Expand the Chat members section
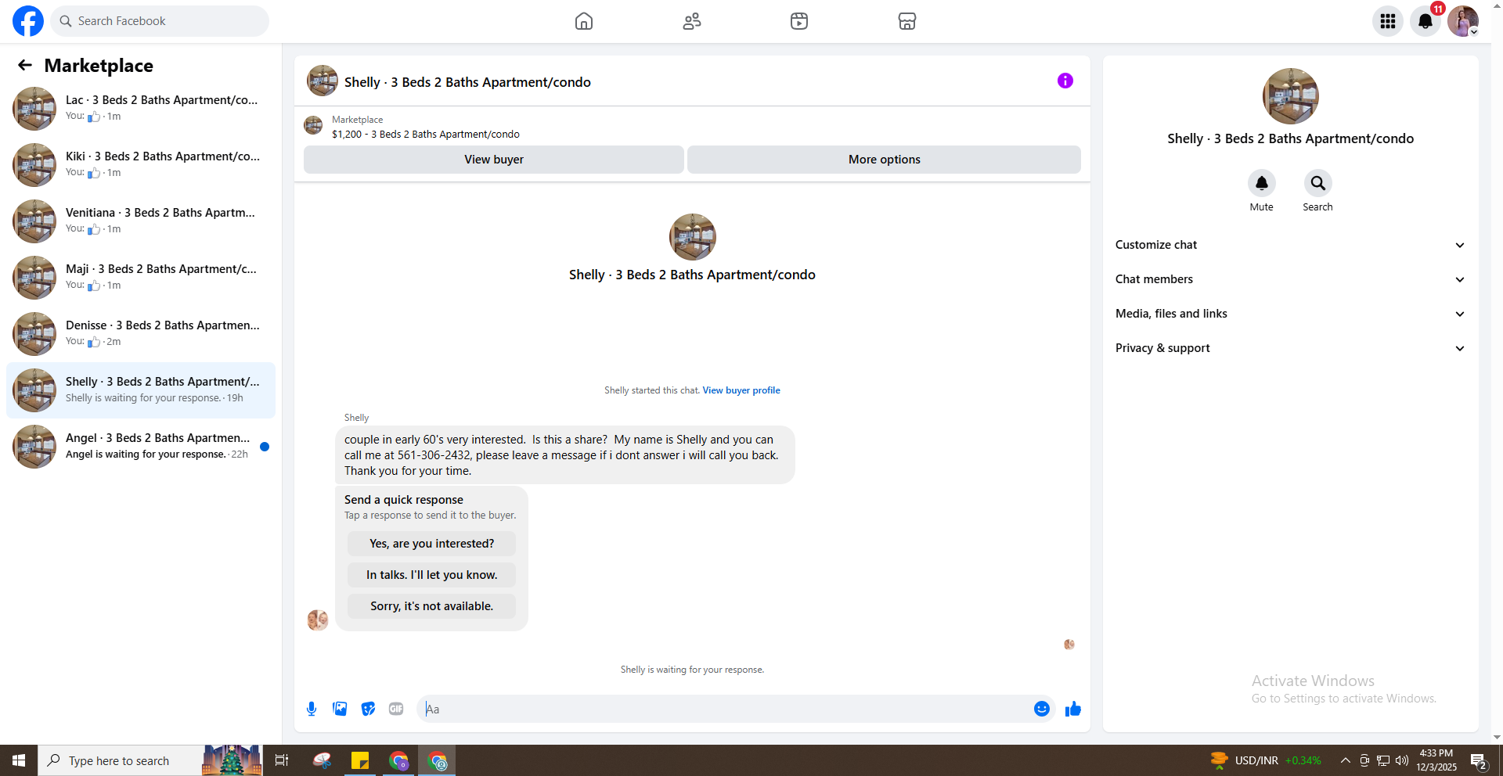This screenshot has height=776, width=1503. (1290, 279)
